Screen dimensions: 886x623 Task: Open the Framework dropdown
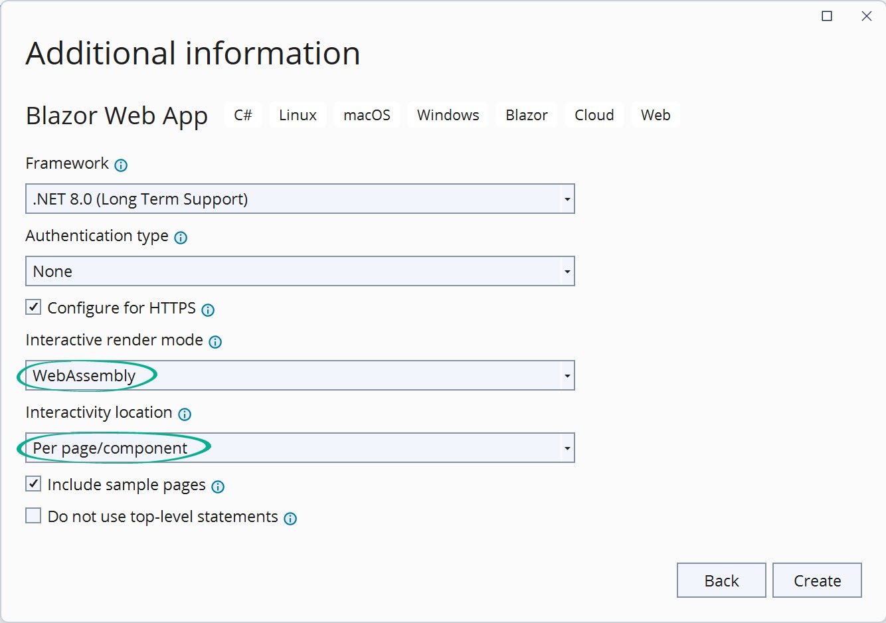(x=300, y=199)
